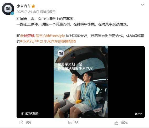The width and height of the screenshot is (149, 128).
Task: Expand the post options chevron
Action: pyautogui.click(x=142, y=5)
